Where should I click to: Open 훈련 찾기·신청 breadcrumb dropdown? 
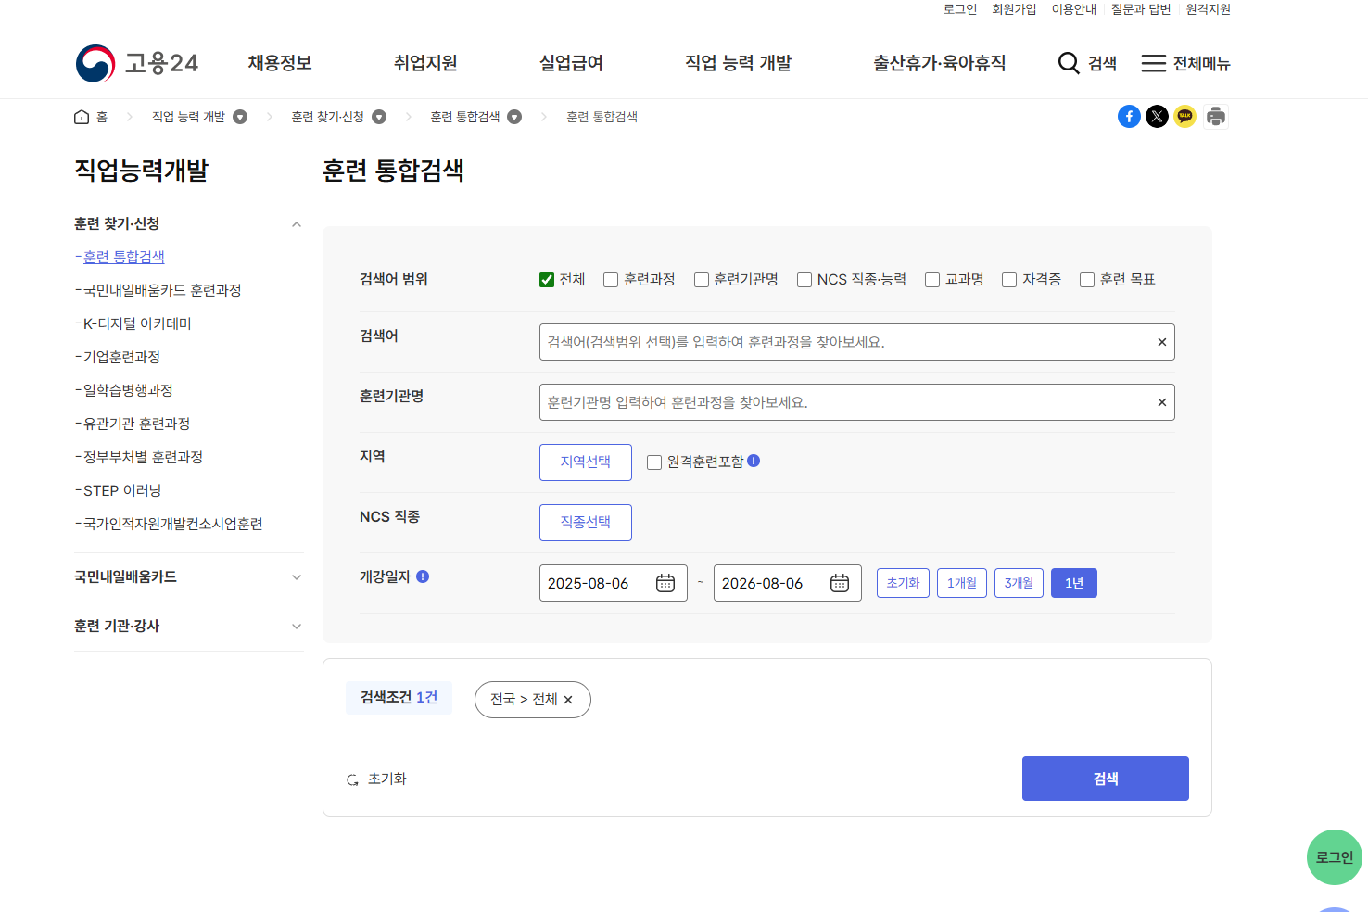379,117
